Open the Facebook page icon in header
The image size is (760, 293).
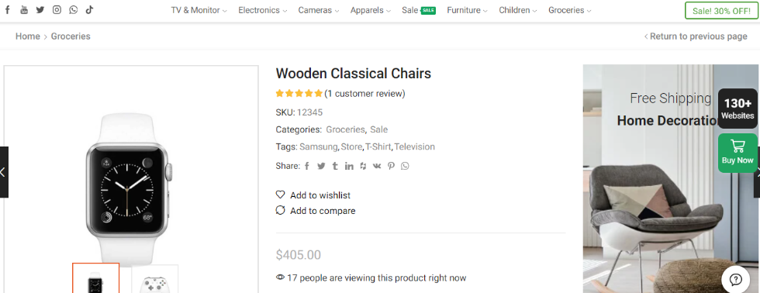[7, 9]
